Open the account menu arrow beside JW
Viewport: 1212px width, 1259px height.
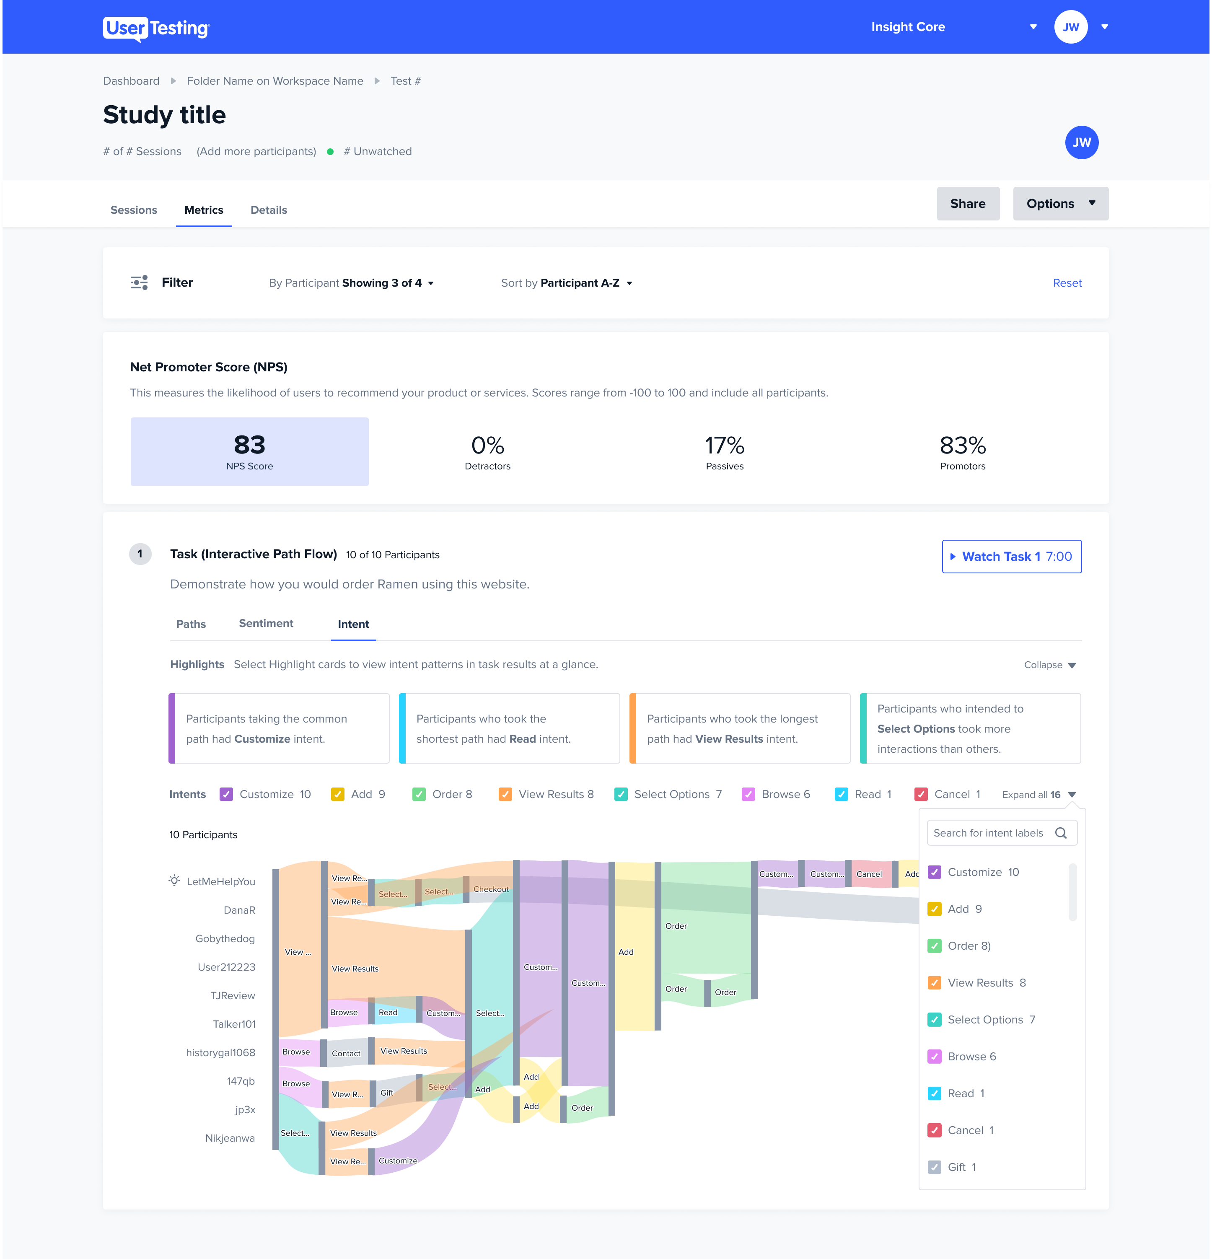click(x=1105, y=27)
